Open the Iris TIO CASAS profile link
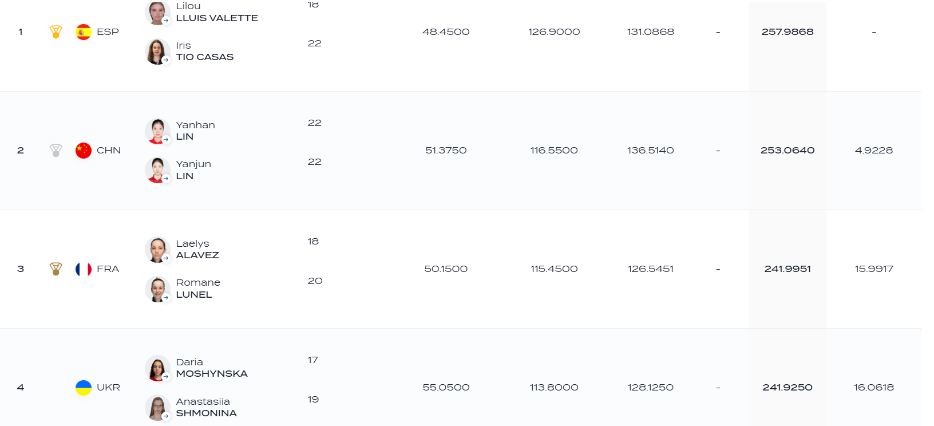Viewport: 934px width, 426px height. tap(205, 52)
